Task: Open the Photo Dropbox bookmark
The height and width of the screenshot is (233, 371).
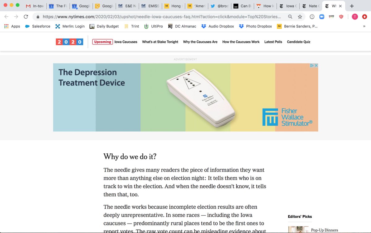Action: [x=255, y=26]
